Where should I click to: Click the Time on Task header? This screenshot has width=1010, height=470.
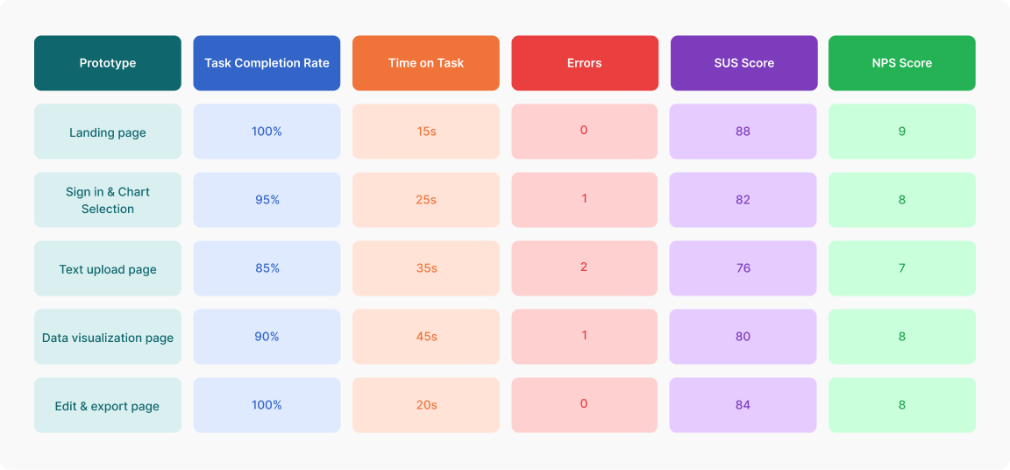426,63
